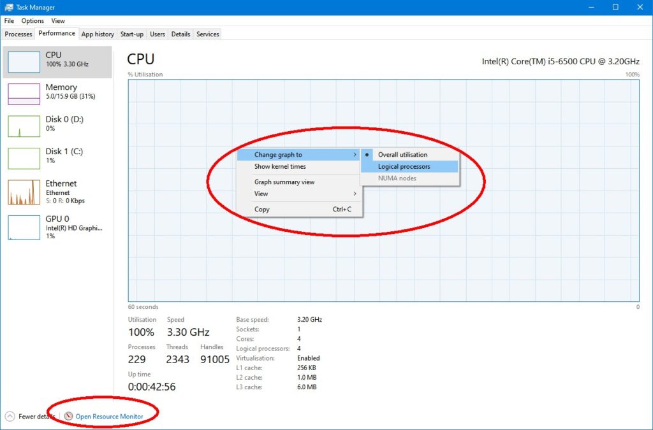Choose Graph summary view option
The height and width of the screenshot is (430, 653).
pyautogui.click(x=298, y=182)
